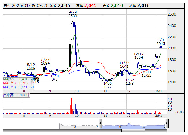Click the shaded blue range in the navigator
Viewport: 188px width, 135px height.
click(133, 126)
